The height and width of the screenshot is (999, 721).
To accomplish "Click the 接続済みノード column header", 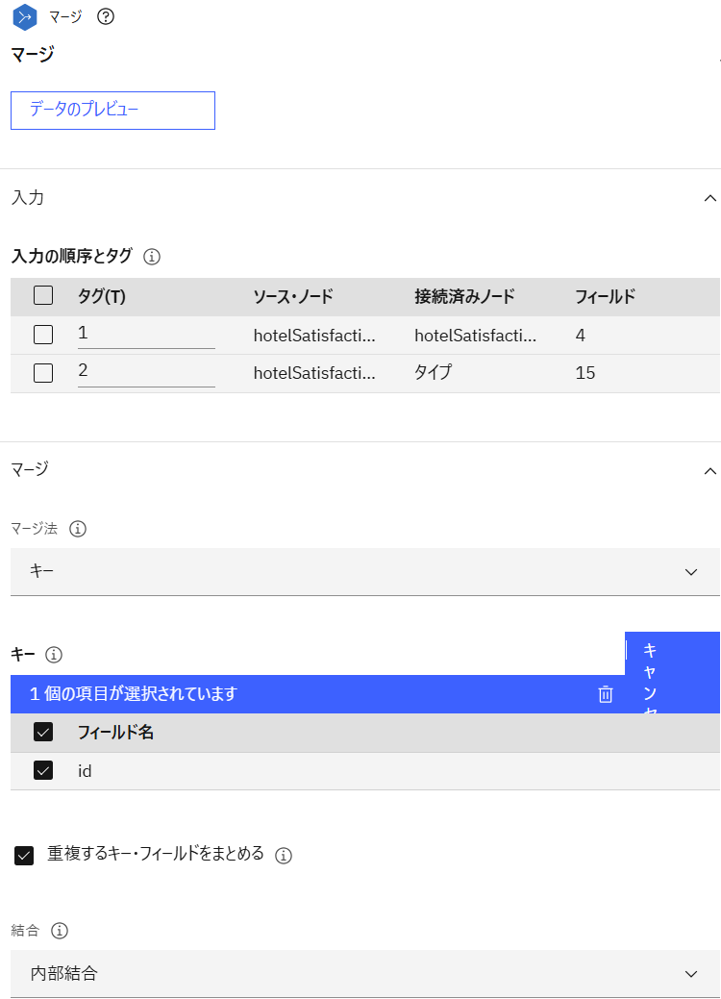I will tap(464, 297).
